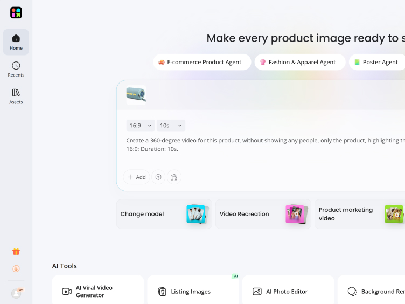Image resolution: width=405 pixels, height=304 pixels.
Task: Click the Add button
Action: (x=137, y=177)
